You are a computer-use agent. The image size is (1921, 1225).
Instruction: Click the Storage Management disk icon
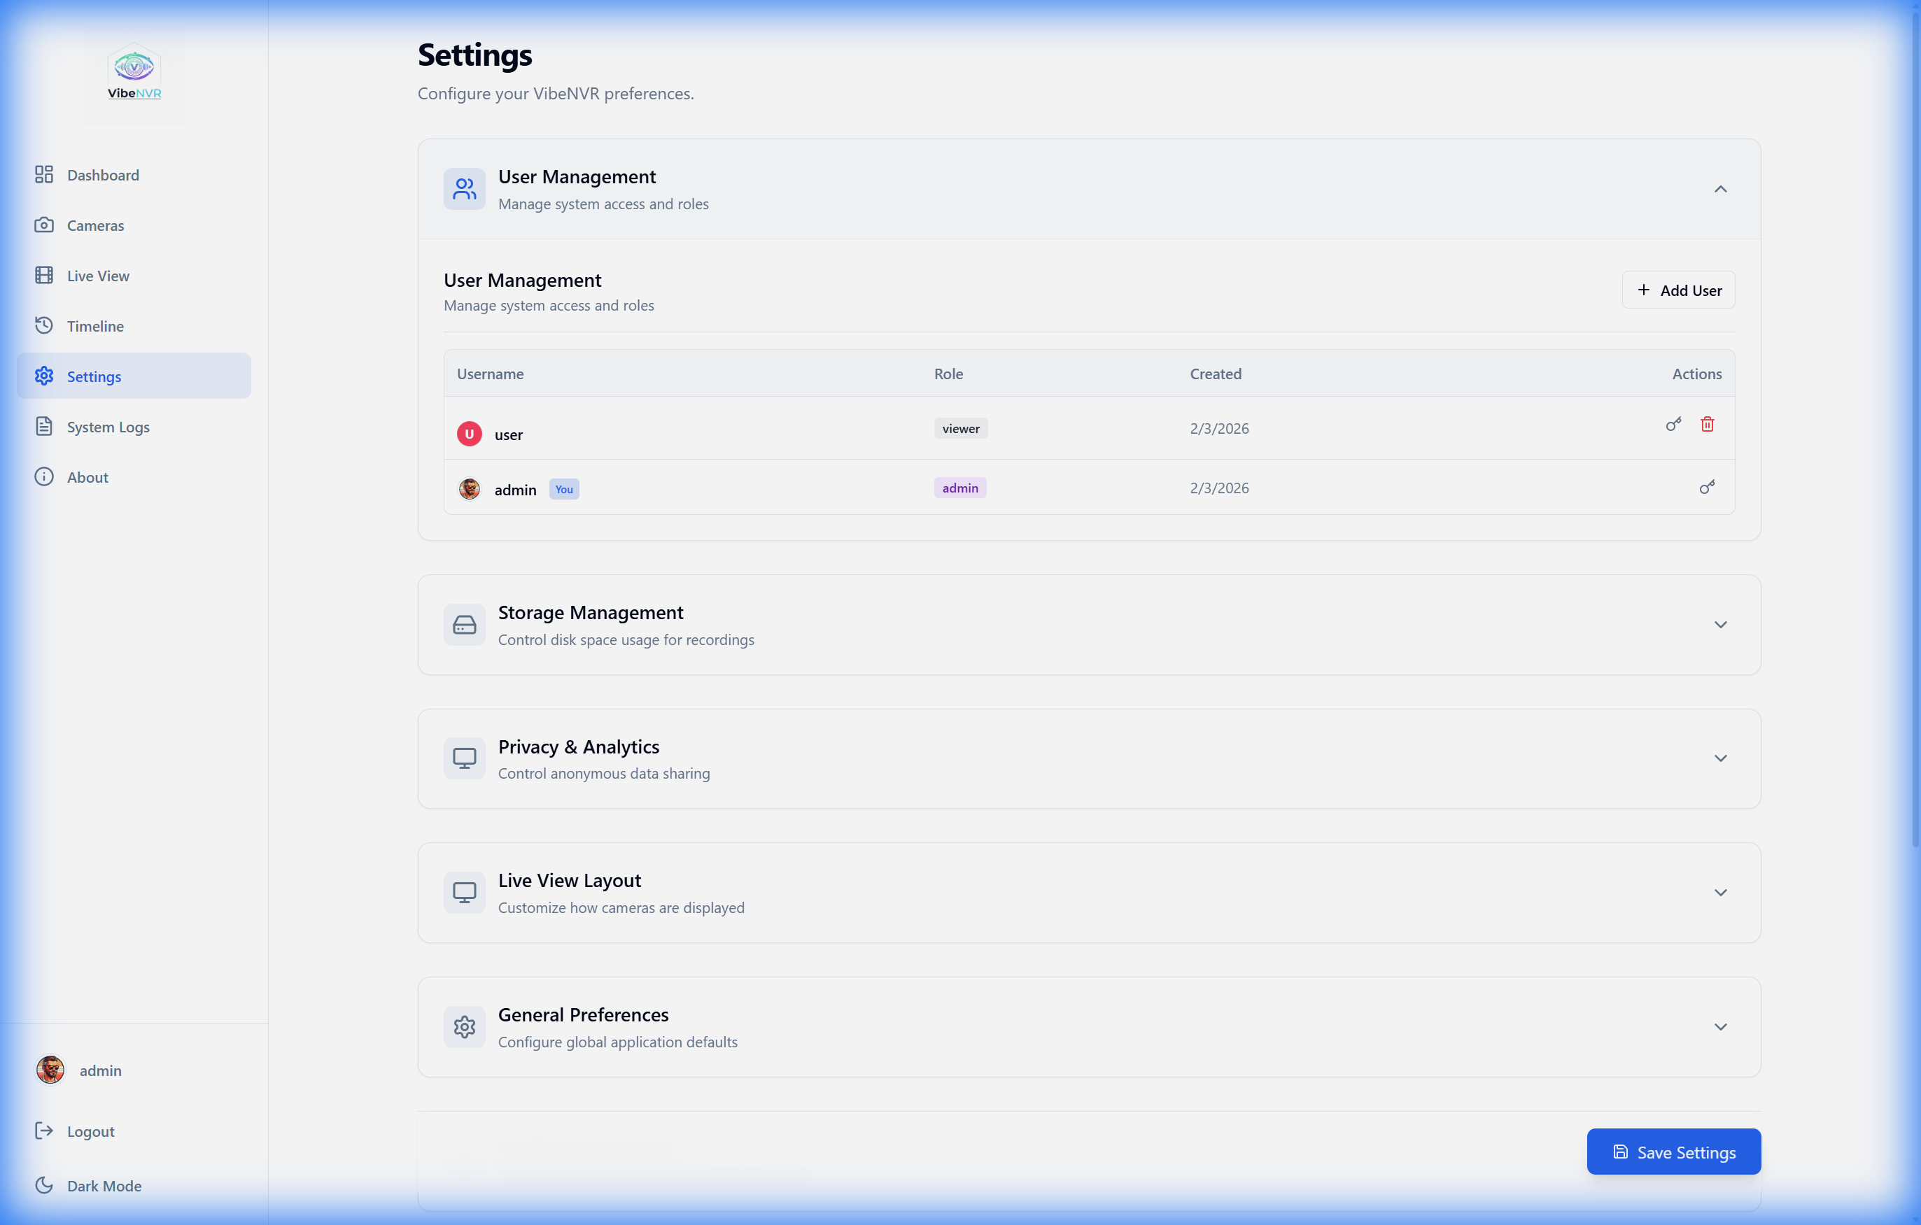(x=464, y=625)
